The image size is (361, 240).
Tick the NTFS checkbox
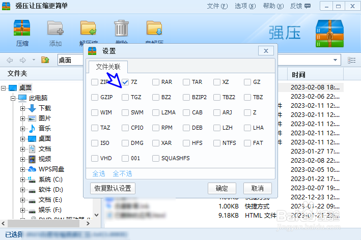point(217,143)
